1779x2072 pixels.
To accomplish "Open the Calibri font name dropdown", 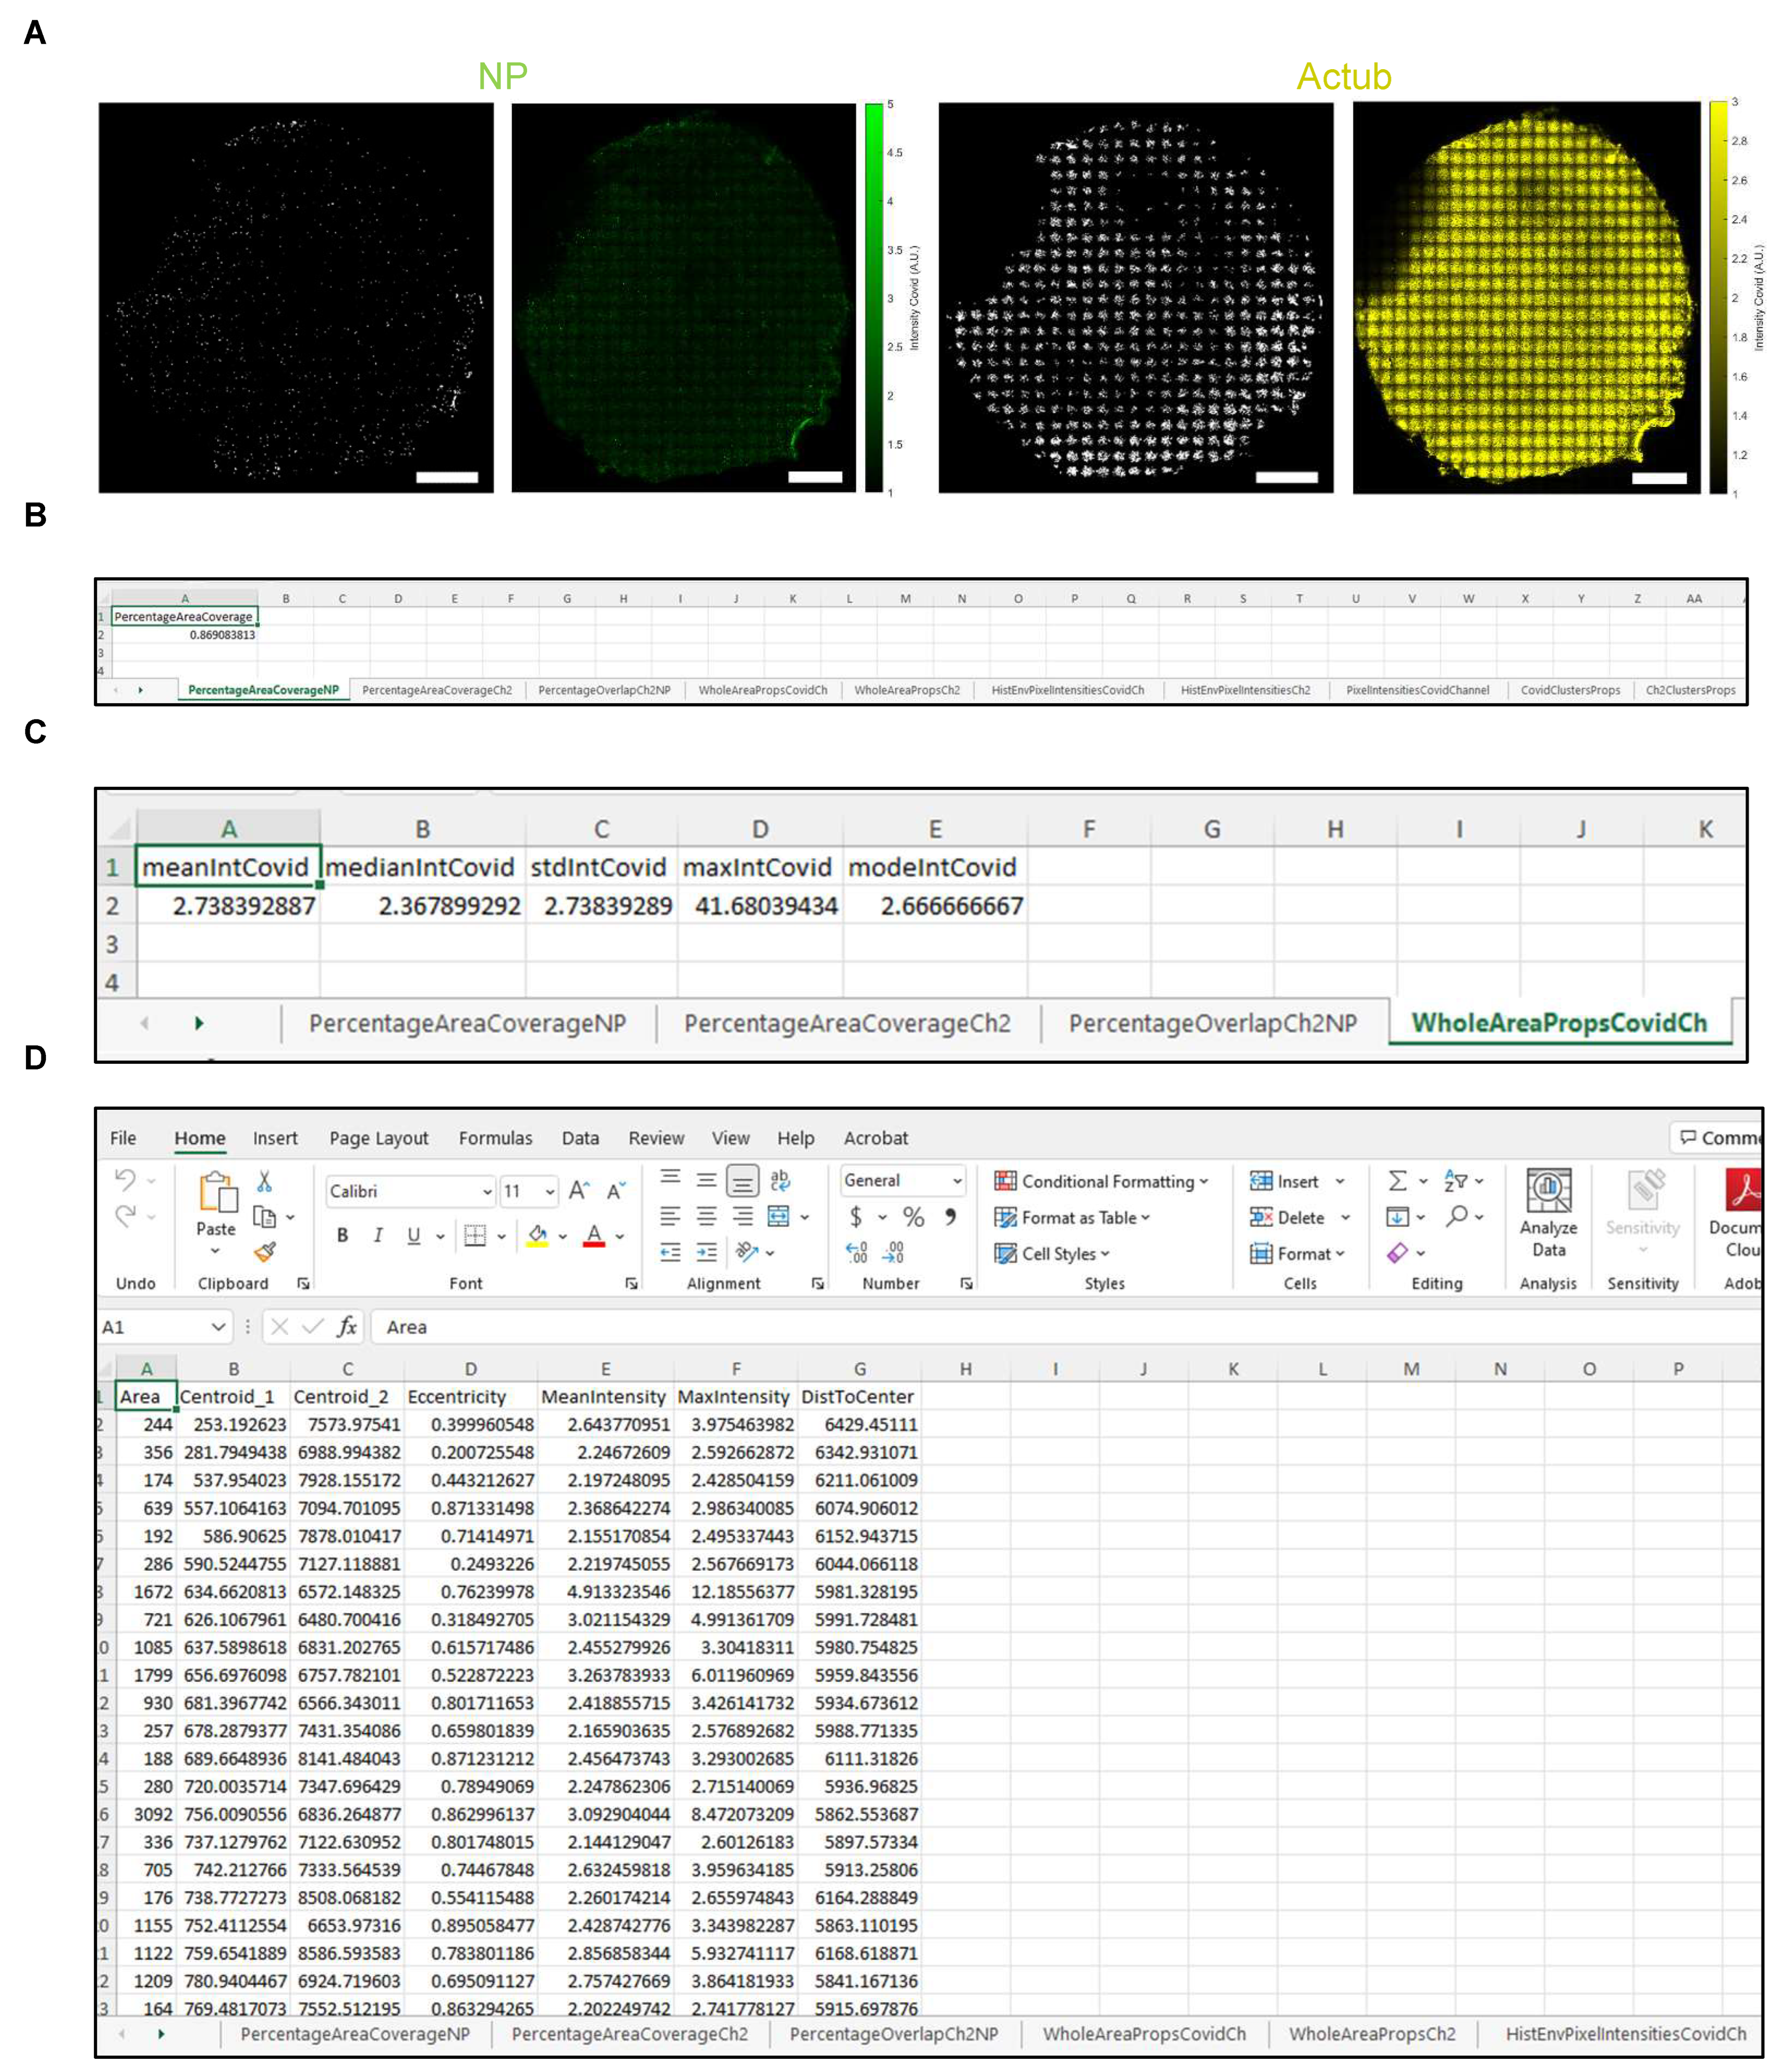I will (x=487, y=1191).
